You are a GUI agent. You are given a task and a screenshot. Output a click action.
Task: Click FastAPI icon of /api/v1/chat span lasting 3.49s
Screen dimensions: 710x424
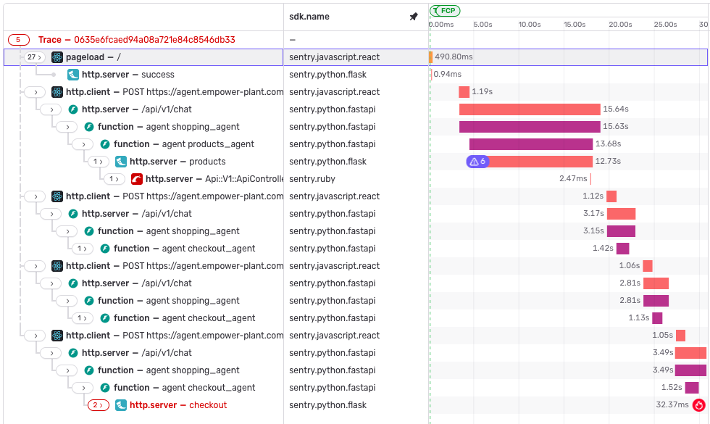coord(73,353)
